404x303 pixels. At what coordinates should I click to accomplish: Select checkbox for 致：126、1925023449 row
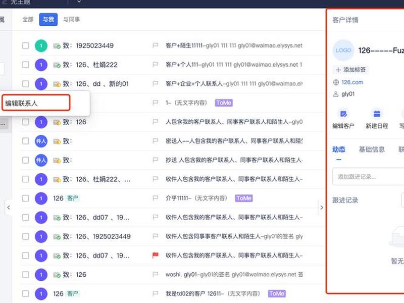coord(26,236)
